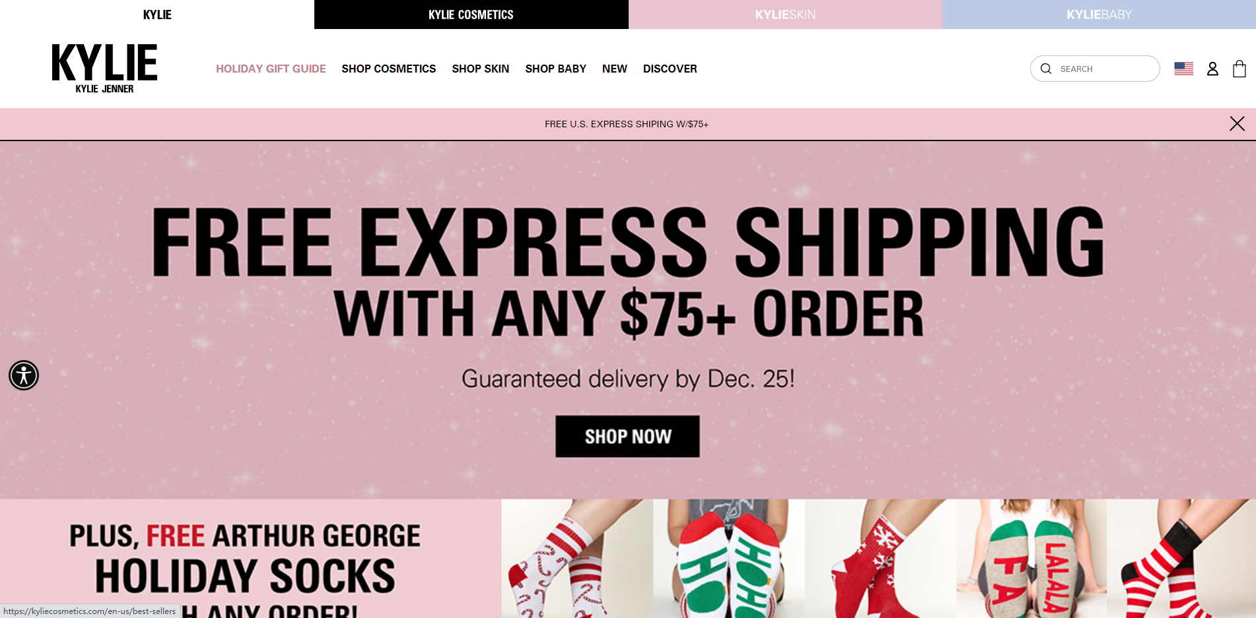Expand the Shop Baby menu
The height and width of the screenshot is (618, 1256).
[x=555, y=69]
